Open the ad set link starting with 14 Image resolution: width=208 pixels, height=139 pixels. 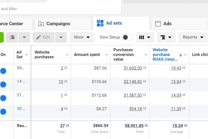(x=19, y=81)
